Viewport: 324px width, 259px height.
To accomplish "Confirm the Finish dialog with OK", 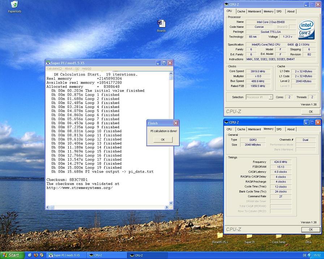I will [163, 140].
